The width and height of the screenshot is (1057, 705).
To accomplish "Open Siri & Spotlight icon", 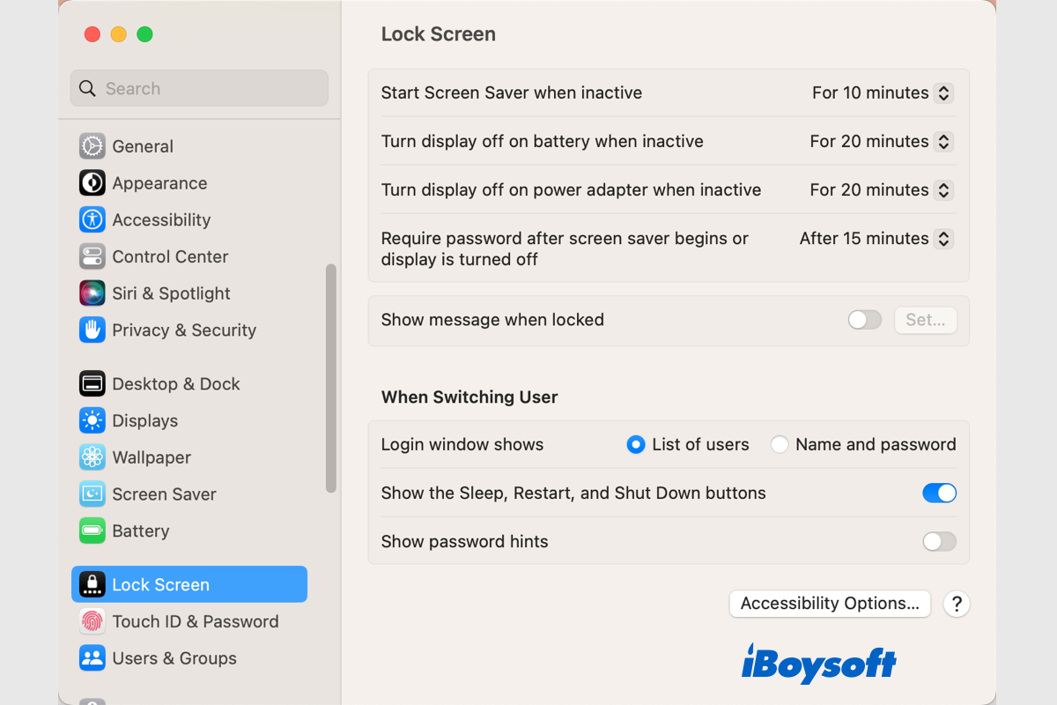I will (x=92, y=293).
